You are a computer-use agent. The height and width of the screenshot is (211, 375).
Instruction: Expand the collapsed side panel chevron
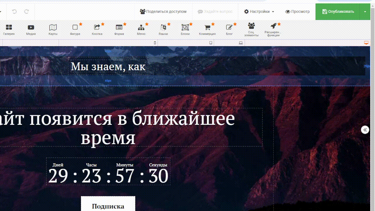[365, 130]
